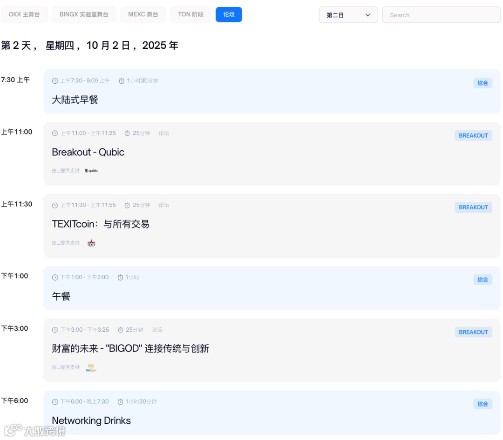Click the clock icon in 午餐 card

(55, 278)
